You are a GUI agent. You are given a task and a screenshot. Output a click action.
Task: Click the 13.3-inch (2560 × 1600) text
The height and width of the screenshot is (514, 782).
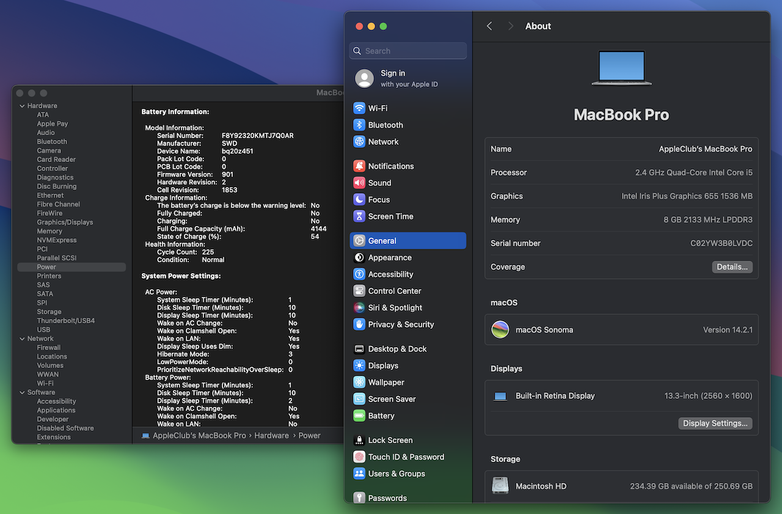point(709,396)
